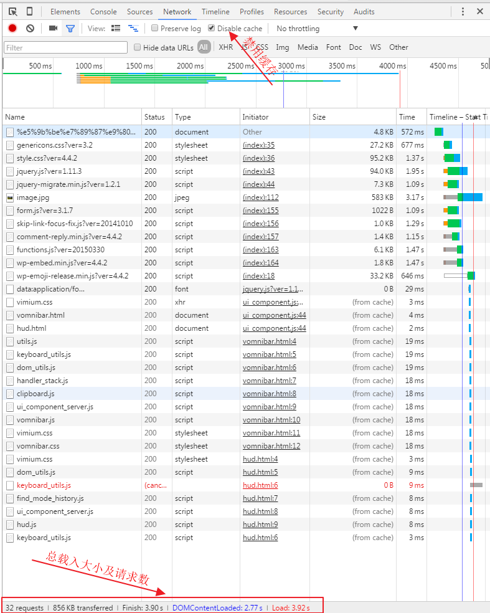This screenshot has height=613, width=490.
Task: Toggle the overview waterfall view icon
Action: pos(133,28)
